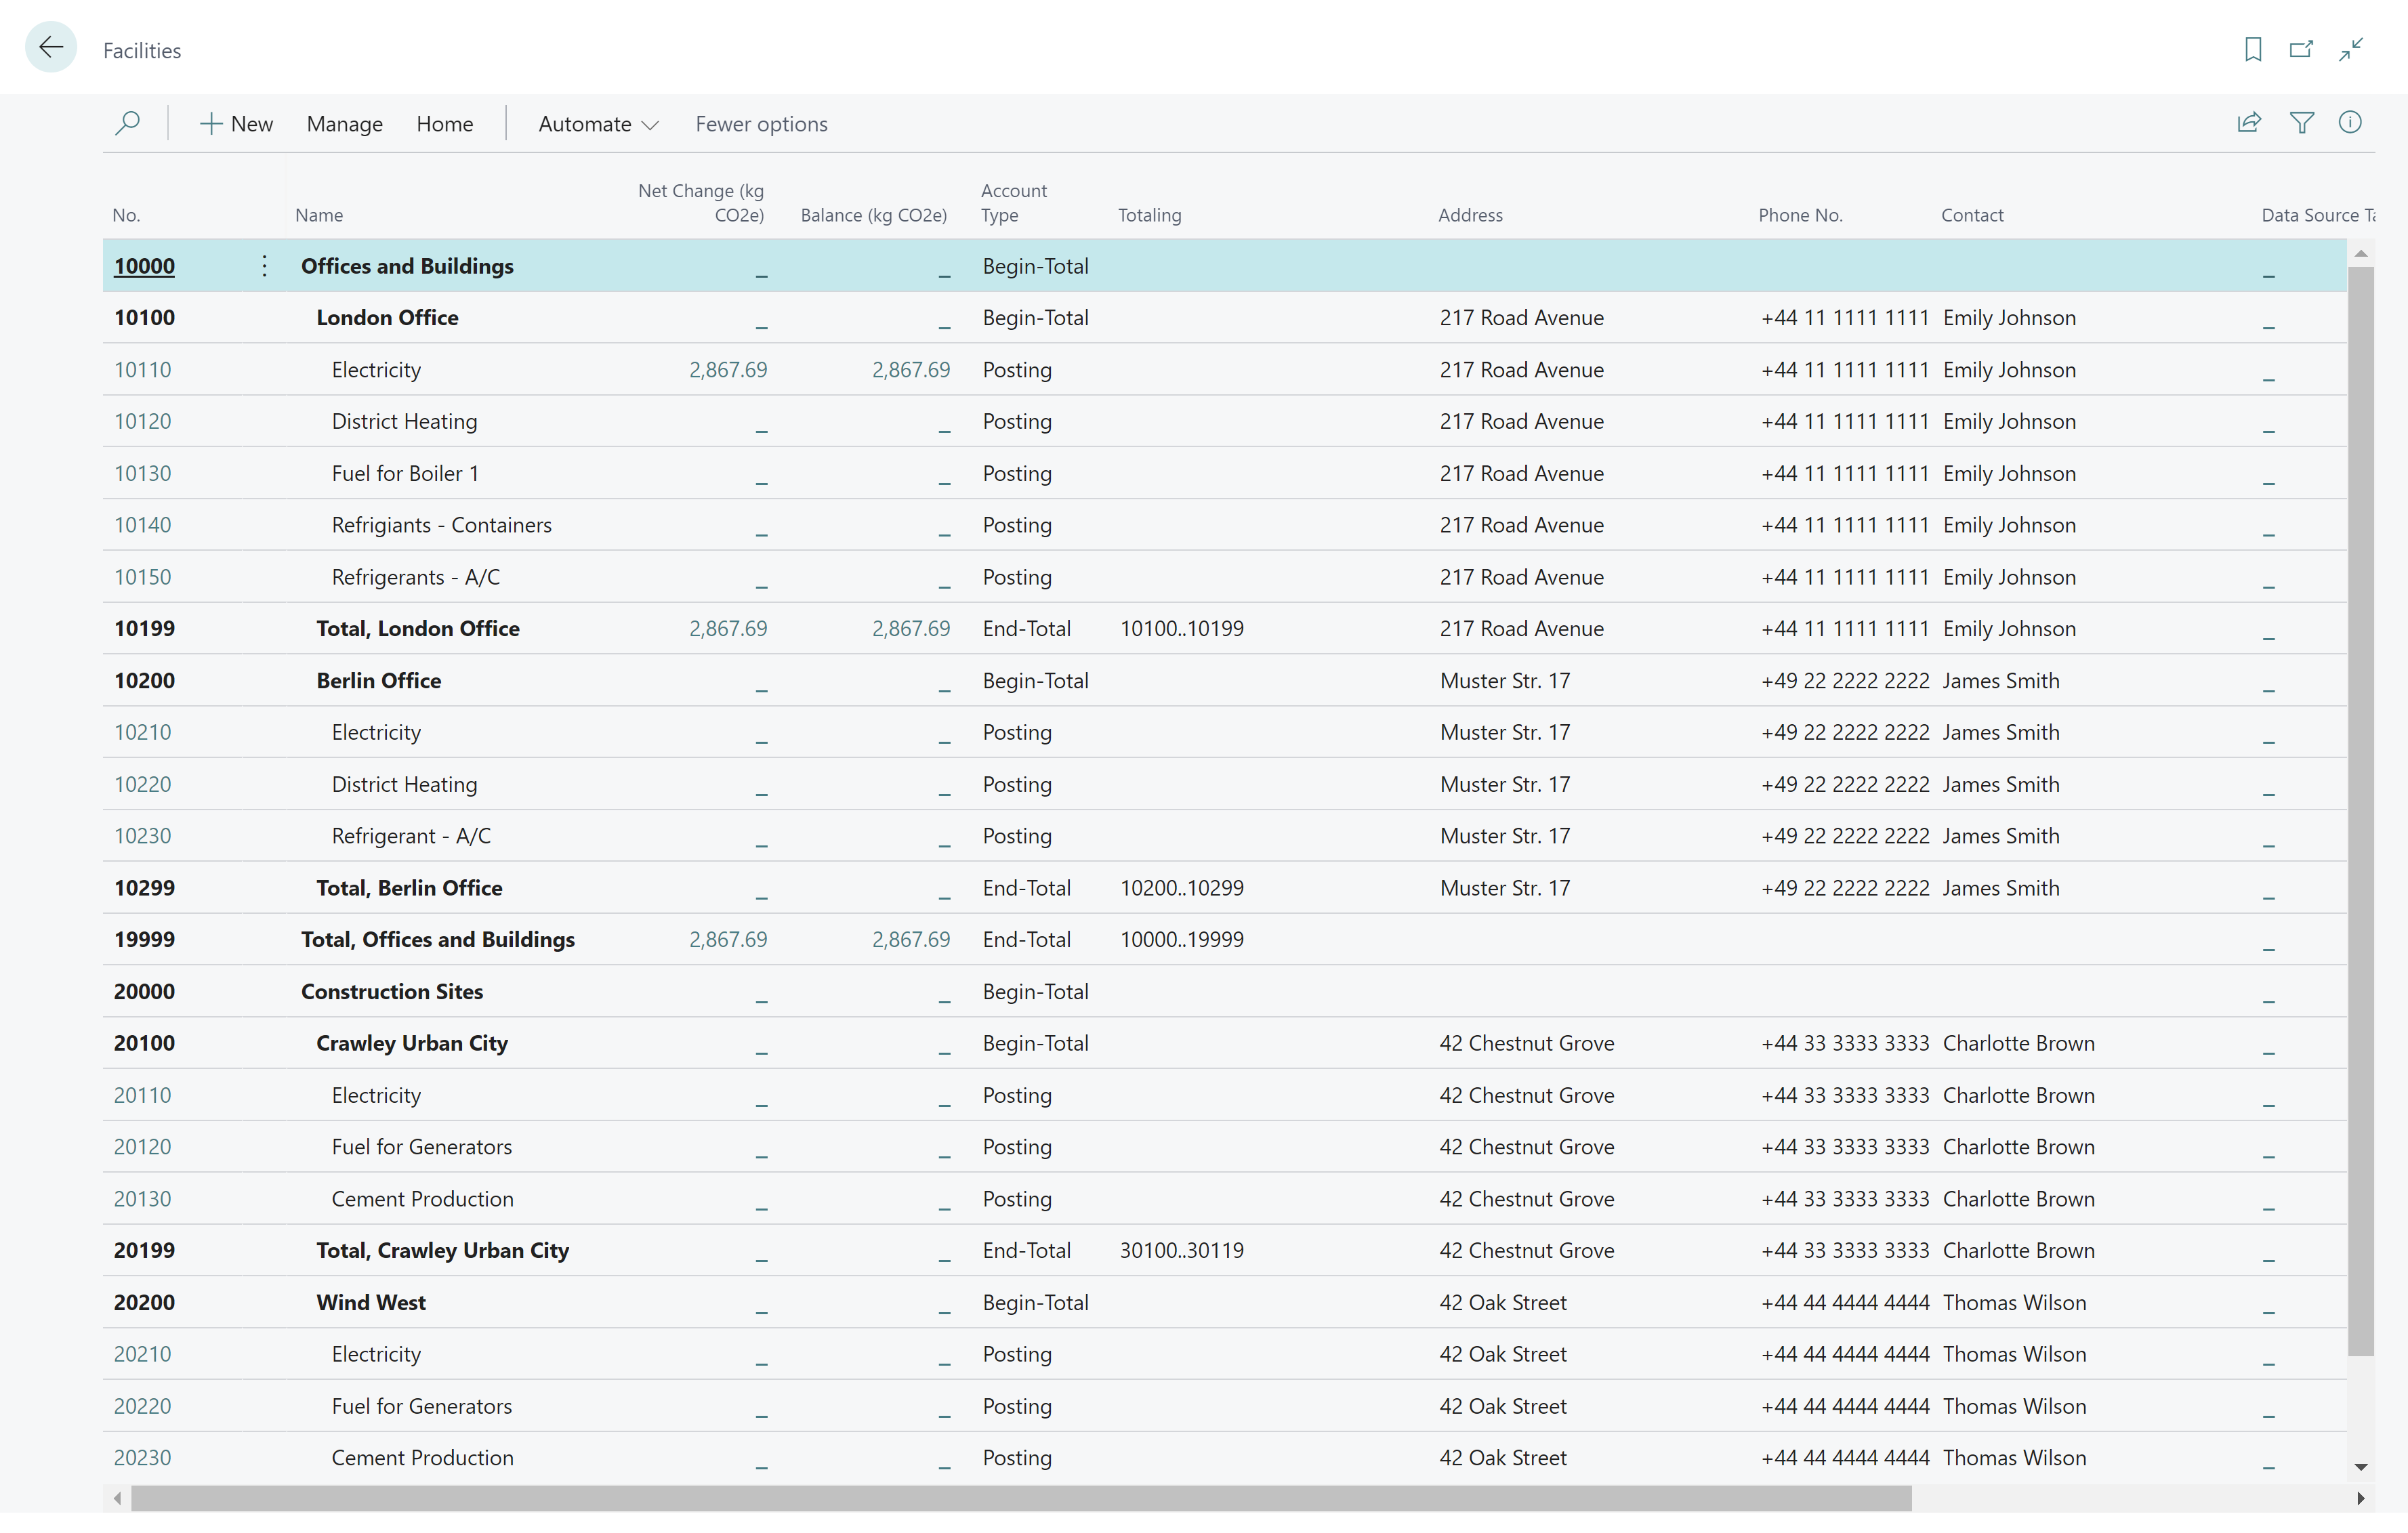Click the vertical scrollbar thumb
This screenshot has height=1533, width=2408.
[2360, 811]
